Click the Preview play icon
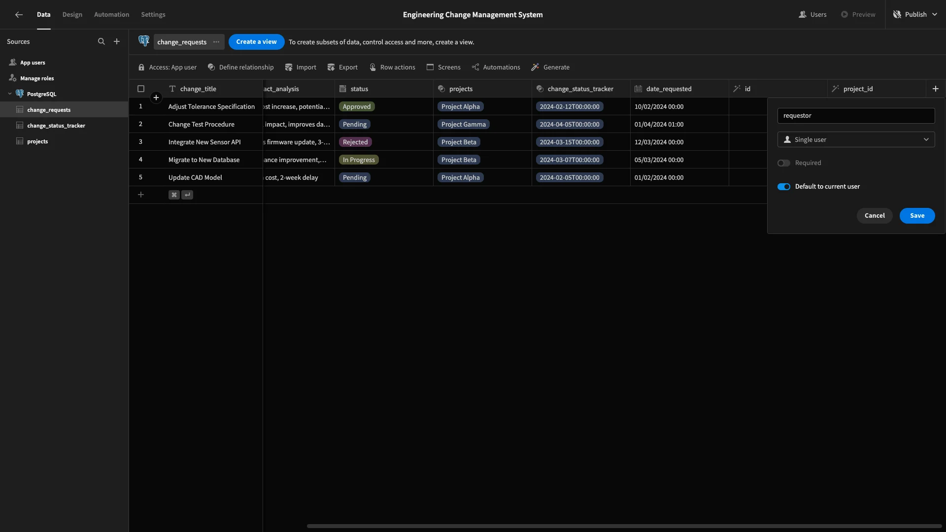This screenshot has height=532, width=946. click(845, 15)
